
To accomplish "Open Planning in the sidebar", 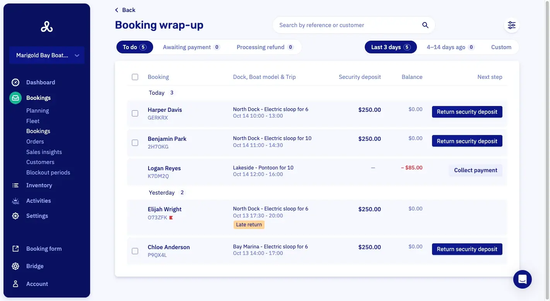I will (x=38, y=111).
